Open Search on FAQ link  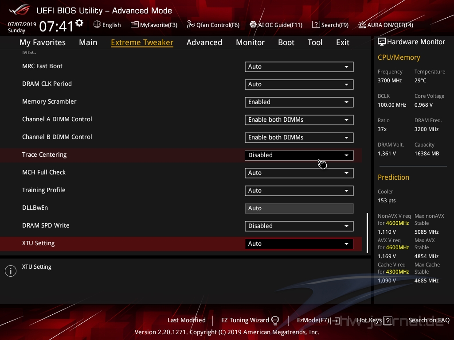[429, 320]
